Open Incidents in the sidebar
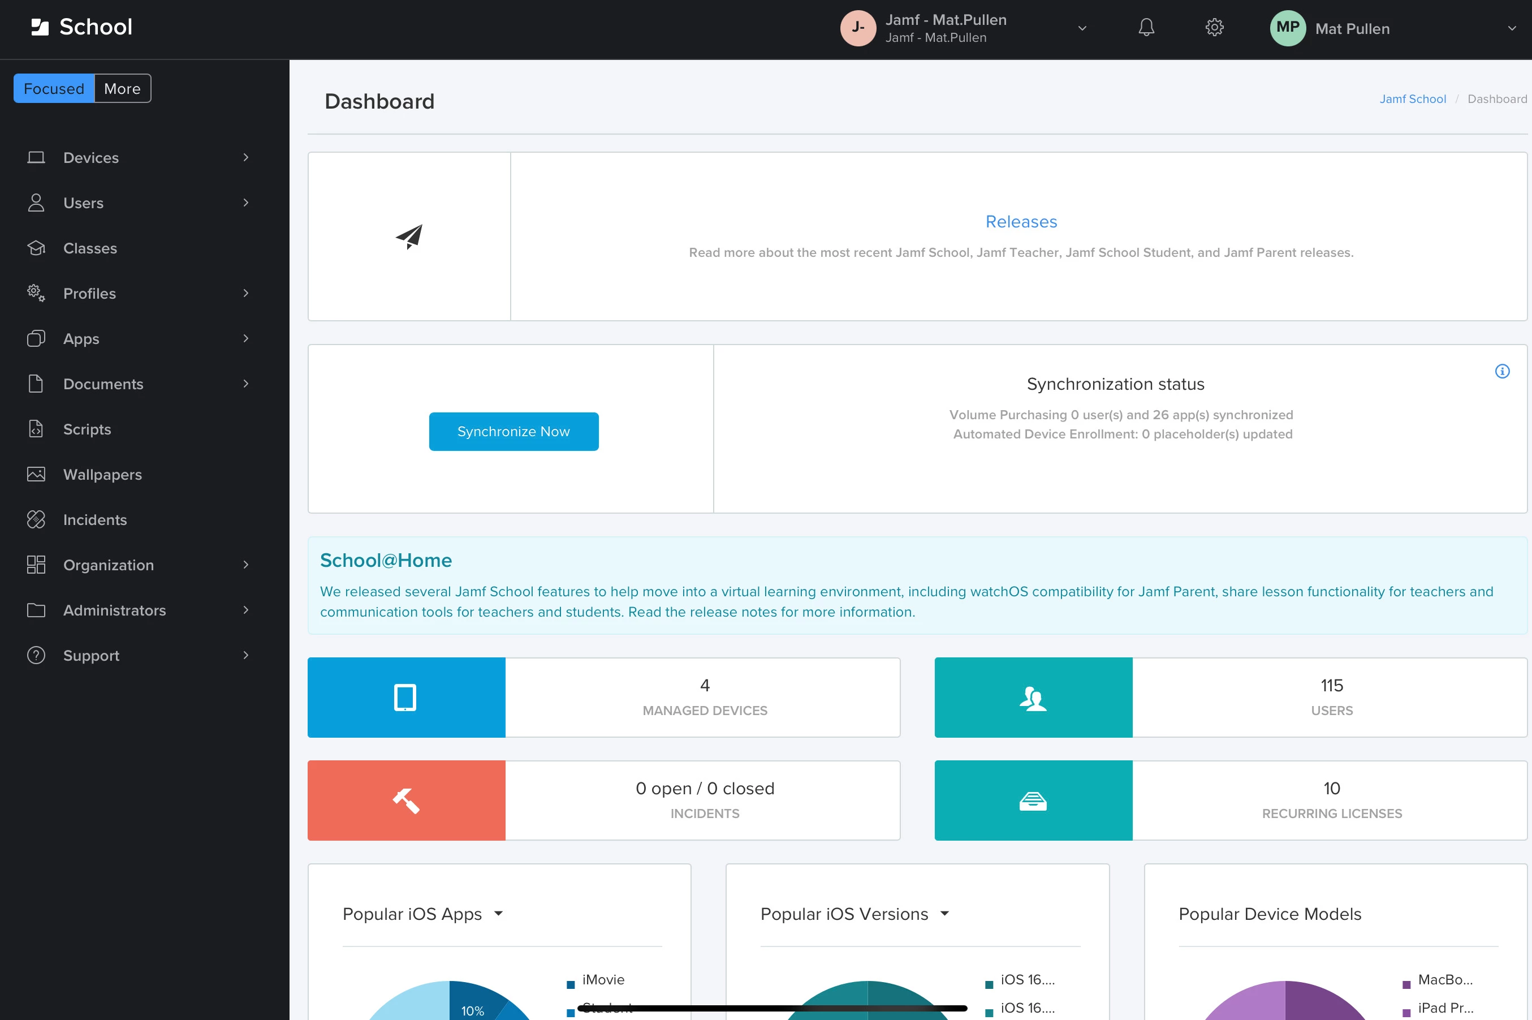 95,520
